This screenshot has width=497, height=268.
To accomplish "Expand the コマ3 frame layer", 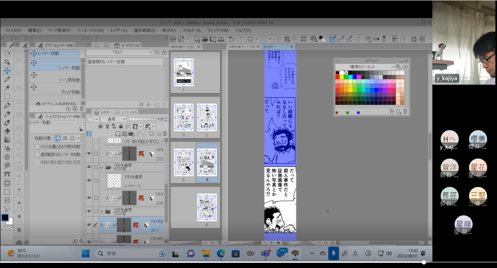I will click(x=107, y=154).
